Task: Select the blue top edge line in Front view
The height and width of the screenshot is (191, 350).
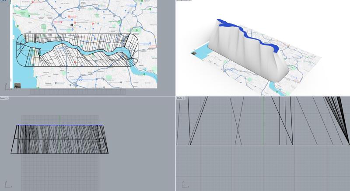Action: [60, 125]
